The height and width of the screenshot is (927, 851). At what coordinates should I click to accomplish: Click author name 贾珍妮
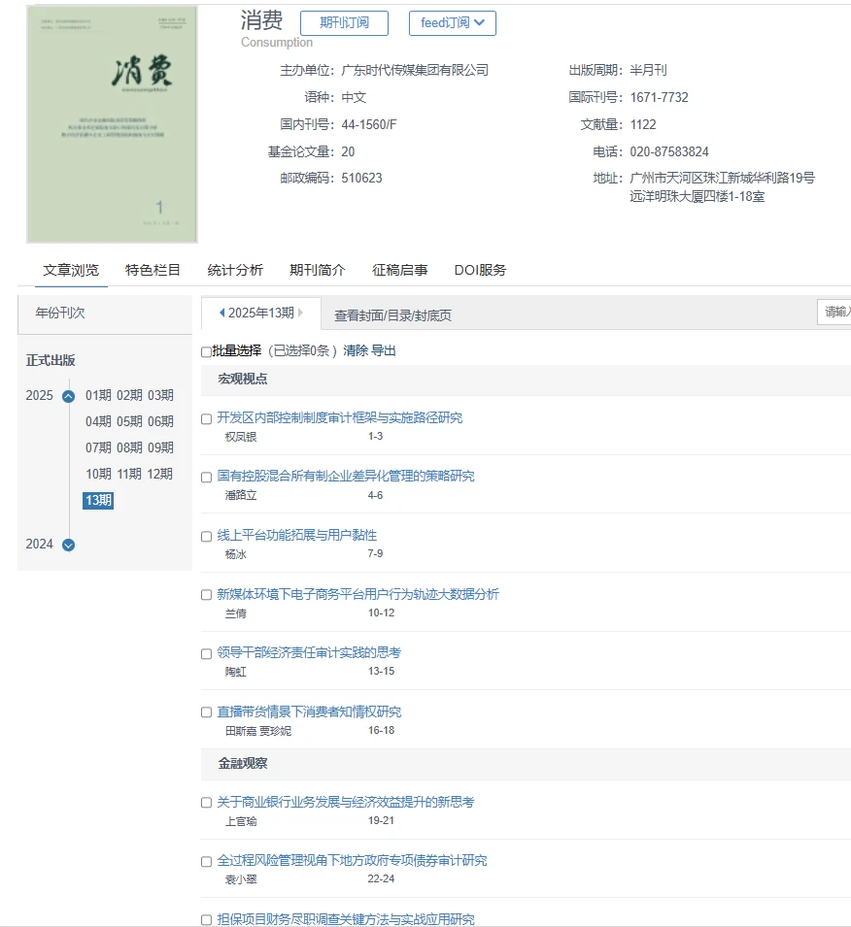(x=275, y=731)
